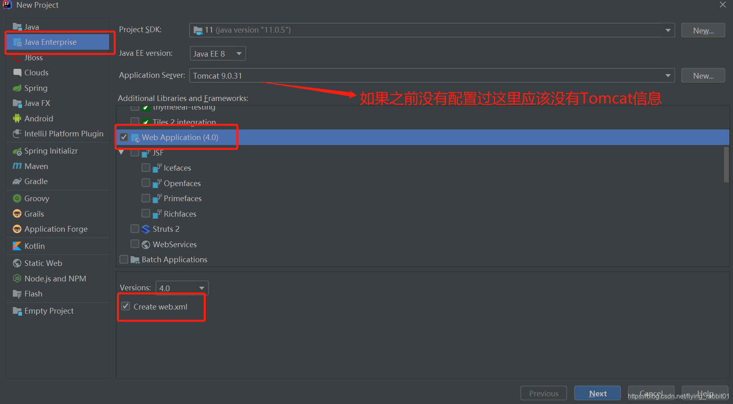Click the frameworks list vertical scrollbar

click(x=726, y=165)
